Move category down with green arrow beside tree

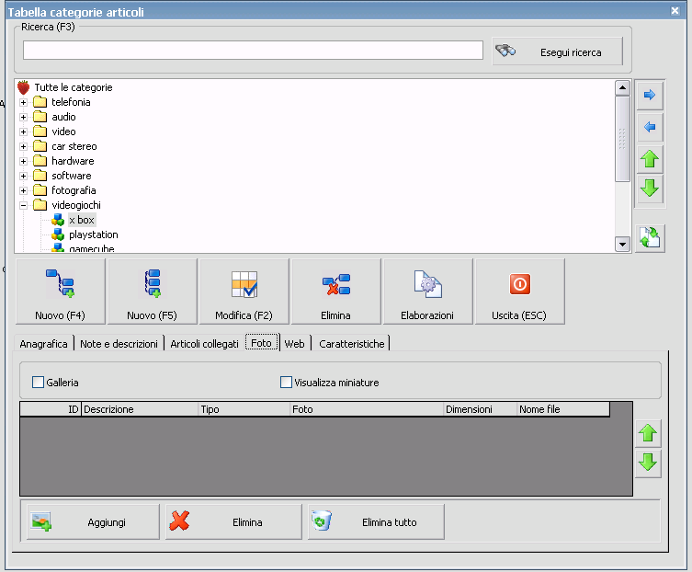point(650,189)
